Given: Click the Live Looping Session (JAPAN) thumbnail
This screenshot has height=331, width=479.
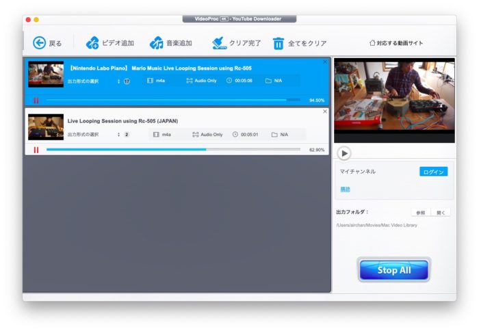Looking at the screenshot, I should (46, 127).
